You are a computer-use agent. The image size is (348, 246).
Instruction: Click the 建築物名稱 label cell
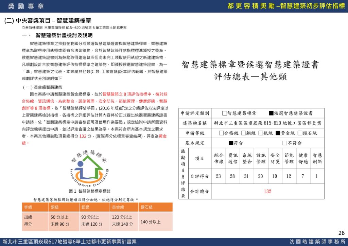(x=195, y=123)
